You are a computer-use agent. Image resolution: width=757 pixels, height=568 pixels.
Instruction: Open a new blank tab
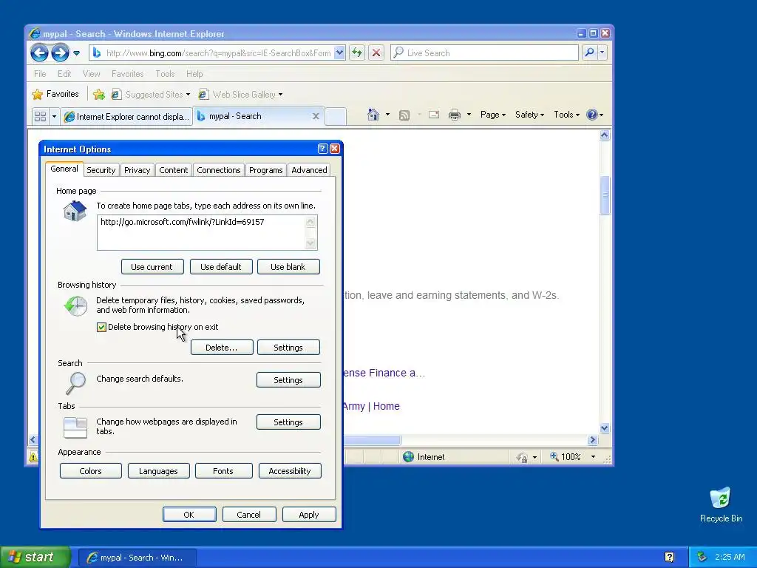tap(336, 116)
